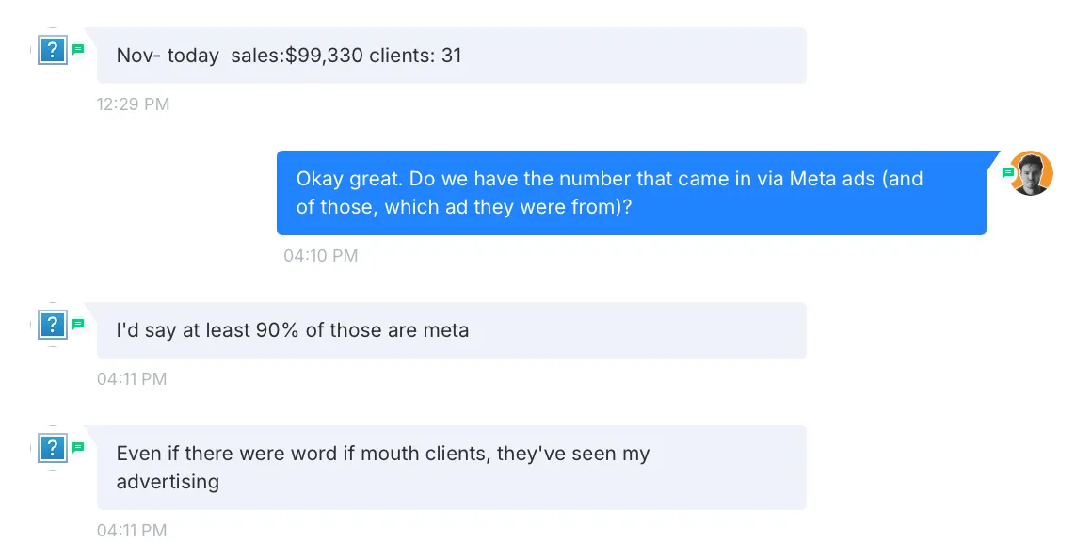Select the 'they've seen my advertising' message bubble
1075x559 pixels.
tap(451, 468)
